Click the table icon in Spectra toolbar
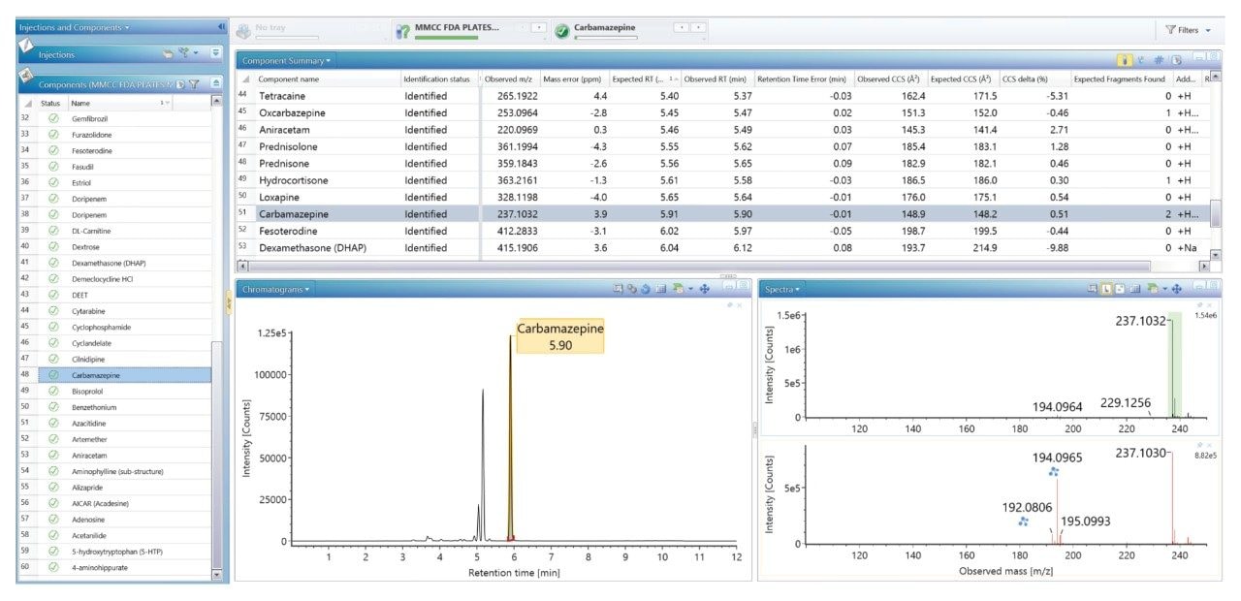The image size is (1241, 601). [x=1134, y=288]
